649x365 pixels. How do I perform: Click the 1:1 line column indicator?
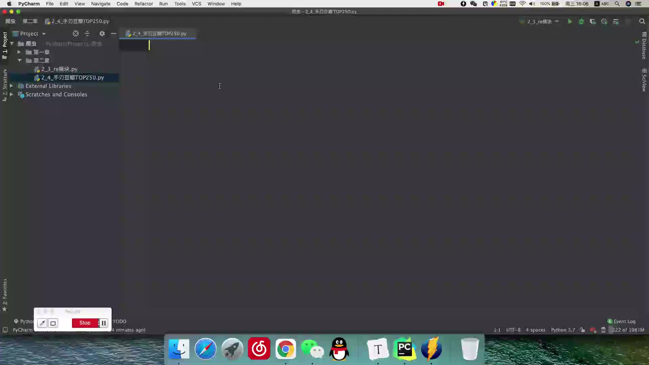[497, 330]
